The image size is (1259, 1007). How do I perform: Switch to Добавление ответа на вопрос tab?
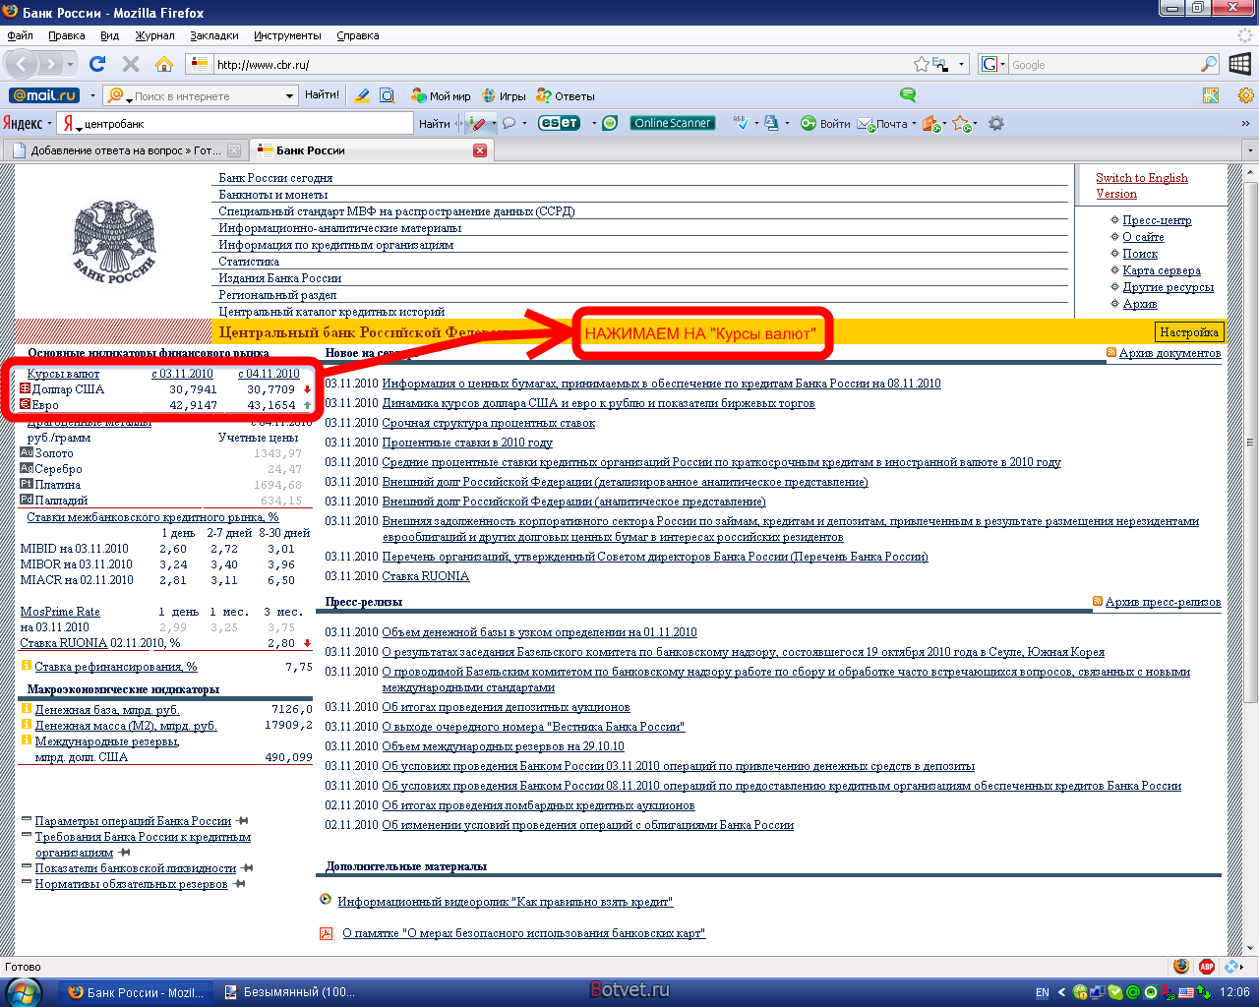coord(125,150)
